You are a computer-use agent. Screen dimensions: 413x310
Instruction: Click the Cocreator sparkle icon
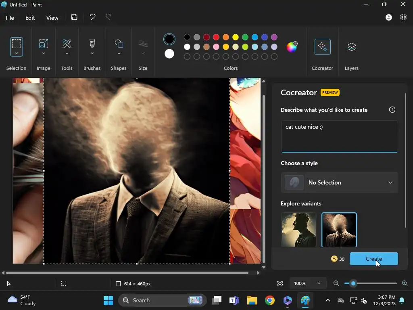pyautogui.click(x=322, y=47)
